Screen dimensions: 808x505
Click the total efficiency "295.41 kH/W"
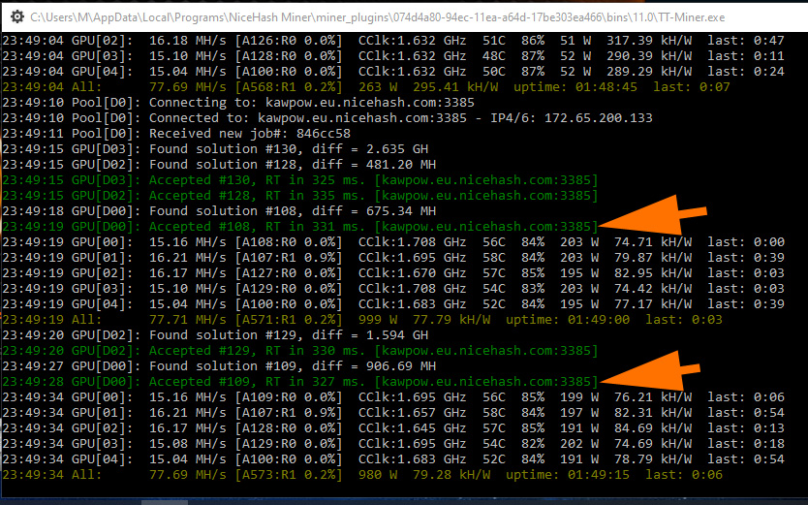(x=455, y=86)
